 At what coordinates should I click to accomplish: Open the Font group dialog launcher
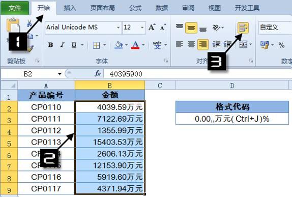coord(166,61)
